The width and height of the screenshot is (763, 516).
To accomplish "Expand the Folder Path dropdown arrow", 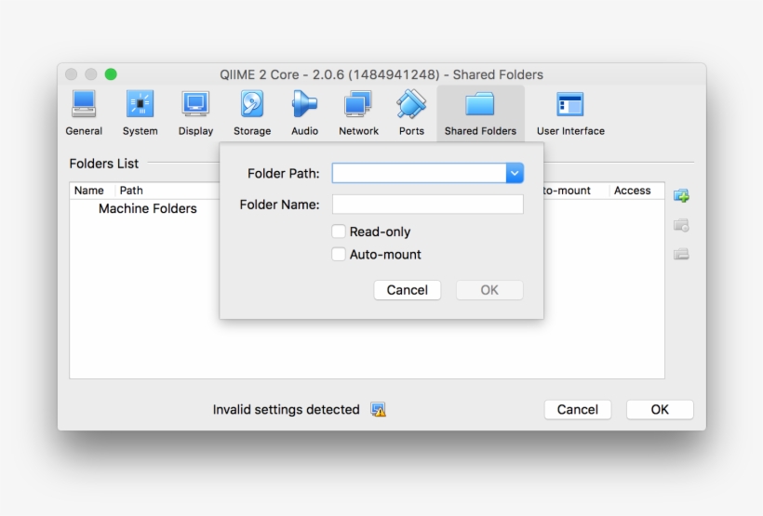I will [515, 173].
